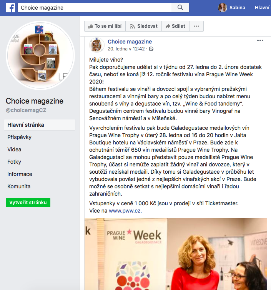Image resolution: width=271 pixels, height=290 pixels.
Task: Click the small Choice magazine post avatar
Action: coord(97,45)
